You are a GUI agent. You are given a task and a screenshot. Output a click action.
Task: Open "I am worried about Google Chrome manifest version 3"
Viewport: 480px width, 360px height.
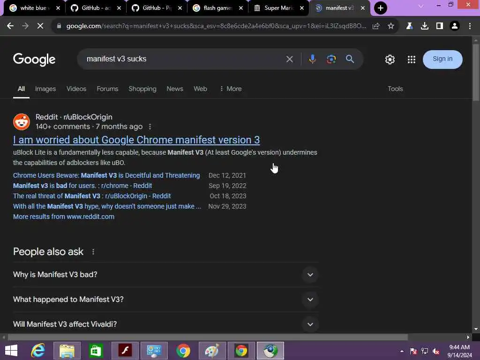(x=136, y=140)
